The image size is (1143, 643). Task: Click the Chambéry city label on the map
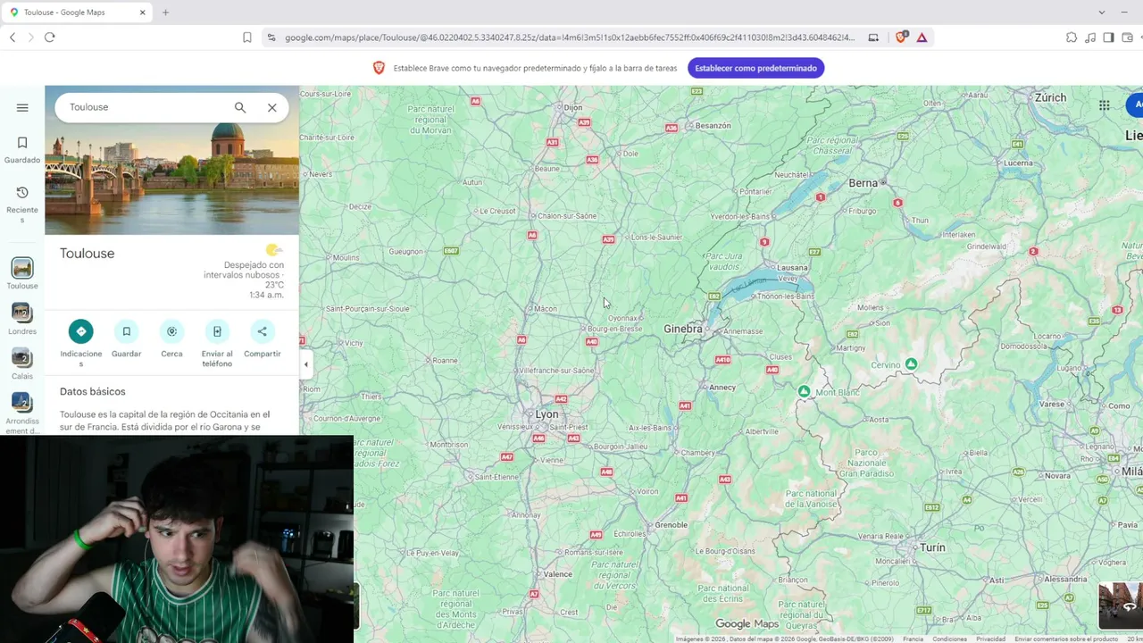tap(700, 453)
